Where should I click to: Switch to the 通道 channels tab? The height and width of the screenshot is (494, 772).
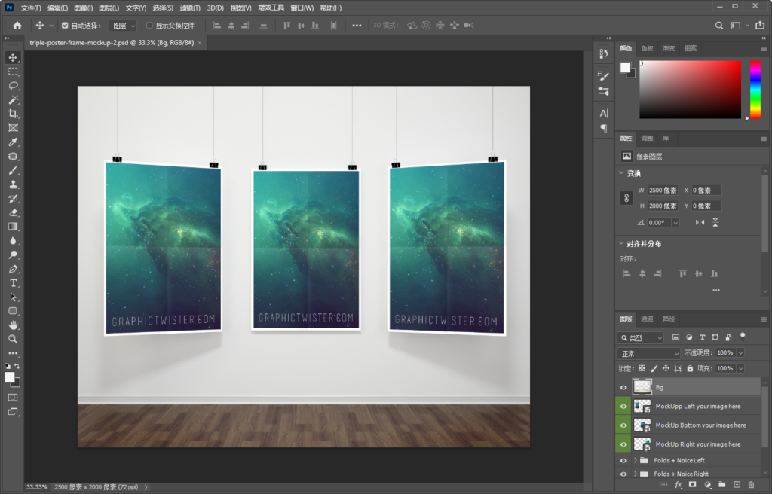click(x=647, y=319)
